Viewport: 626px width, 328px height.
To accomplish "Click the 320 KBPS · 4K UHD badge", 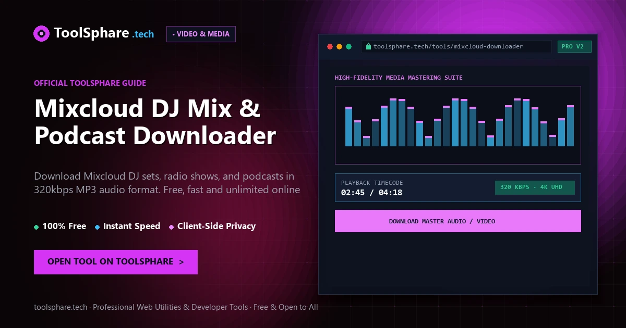I will pos(535,187).
